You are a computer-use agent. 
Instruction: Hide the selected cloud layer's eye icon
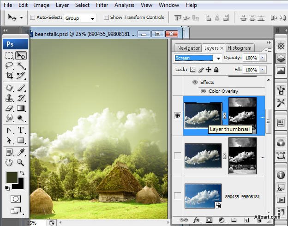[177, 115]
